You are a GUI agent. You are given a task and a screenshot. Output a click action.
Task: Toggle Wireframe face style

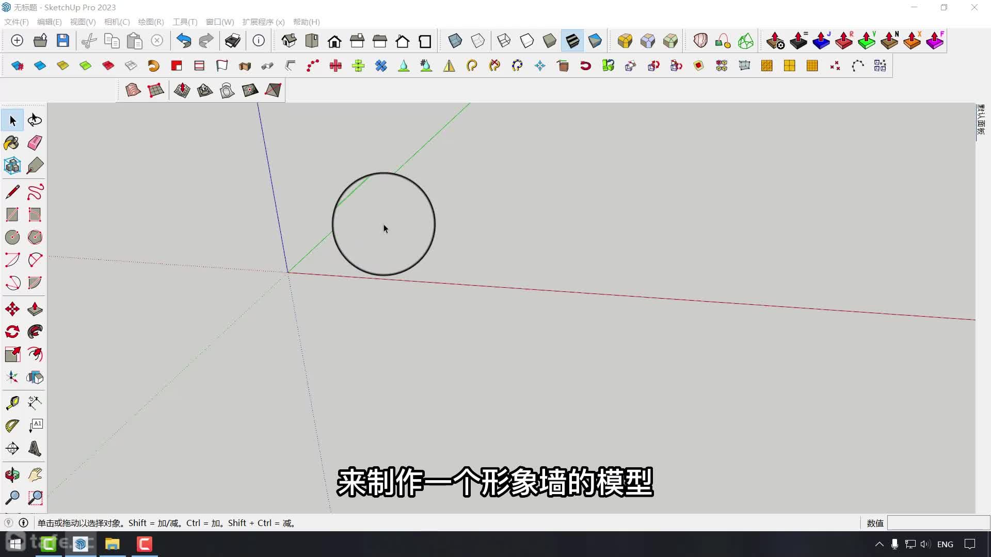click(x=504, y=41)
